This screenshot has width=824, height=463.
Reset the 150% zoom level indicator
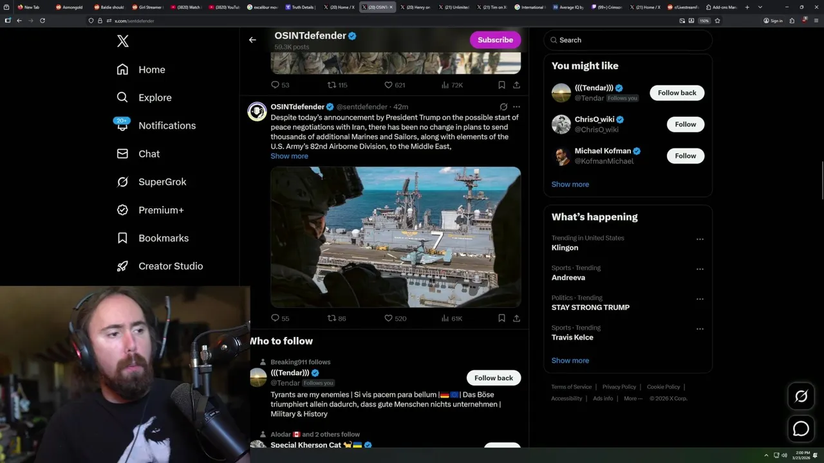click(704, 21)
